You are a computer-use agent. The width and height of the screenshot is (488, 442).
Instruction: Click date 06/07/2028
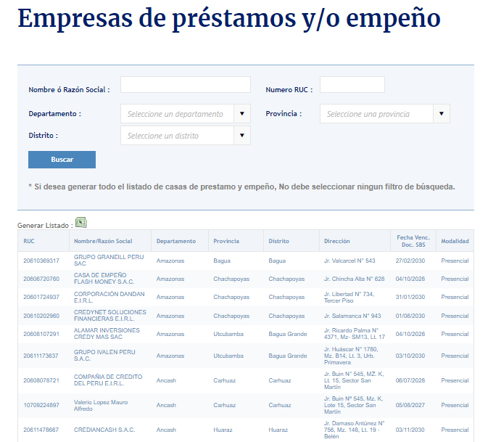410,380
